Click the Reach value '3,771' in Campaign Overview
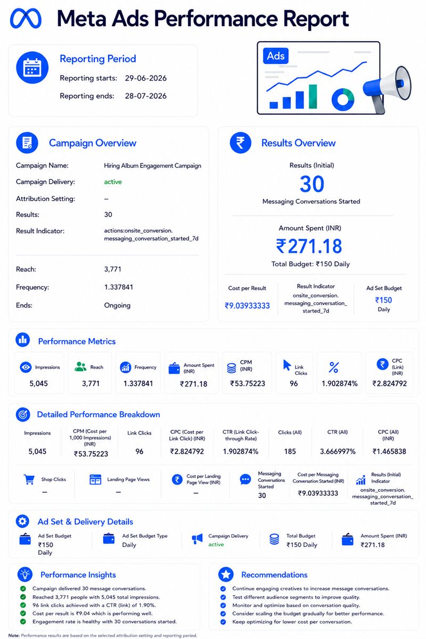Viewport: 426px width, 639px height. 113,269
